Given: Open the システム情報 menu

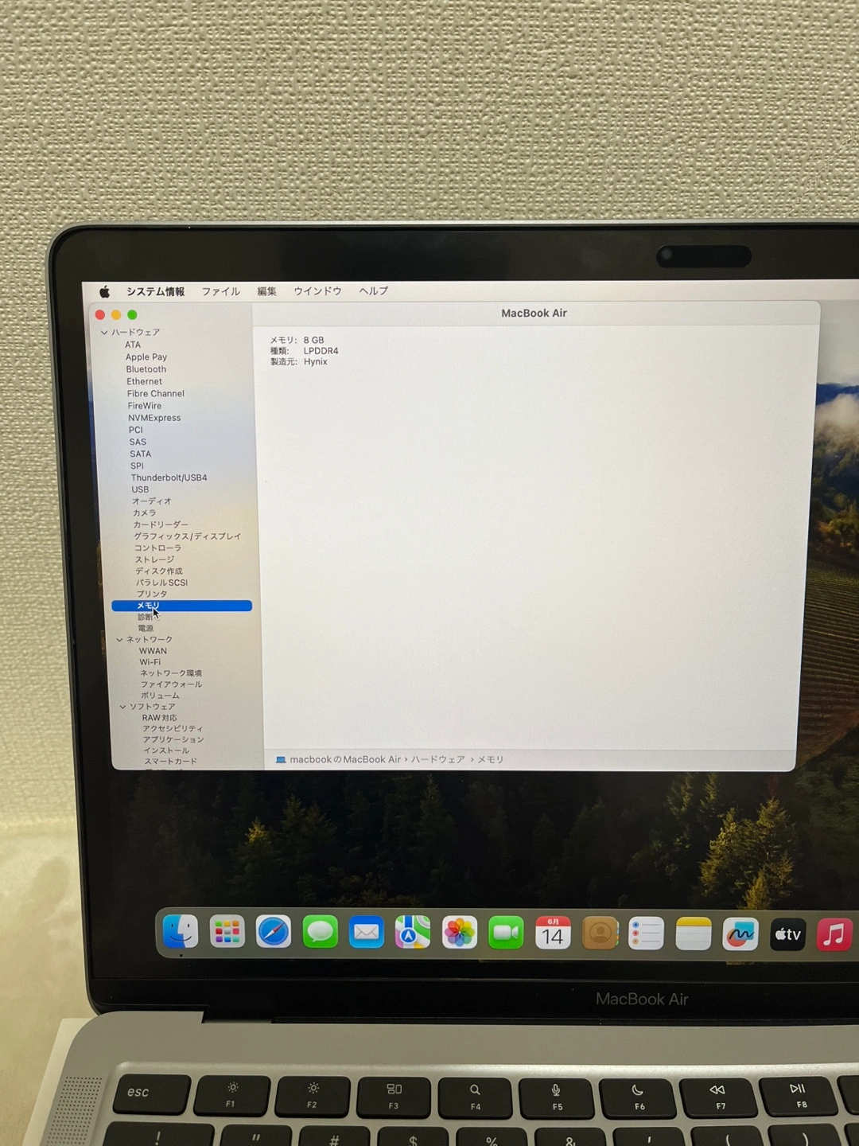Looking at the screenshot, I should (x=155, y=291).
